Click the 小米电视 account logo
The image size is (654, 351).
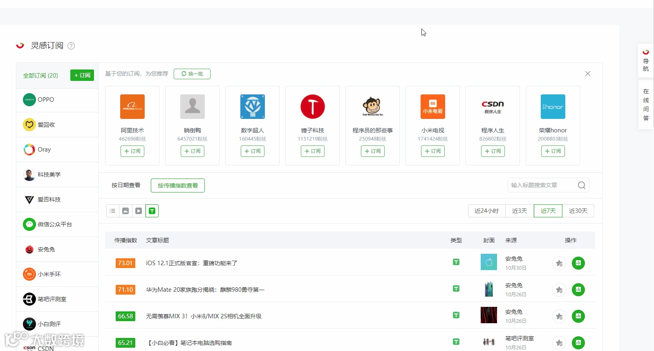click(x=433, y=107)
